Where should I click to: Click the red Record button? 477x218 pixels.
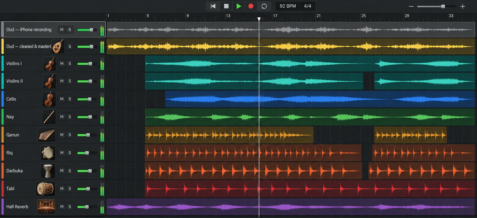(x=251, y=6)
